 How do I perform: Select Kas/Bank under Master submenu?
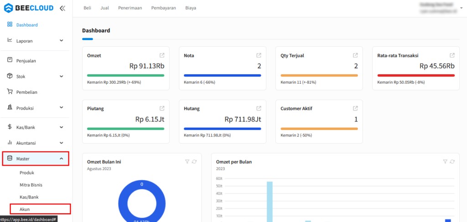coord(29,197)
